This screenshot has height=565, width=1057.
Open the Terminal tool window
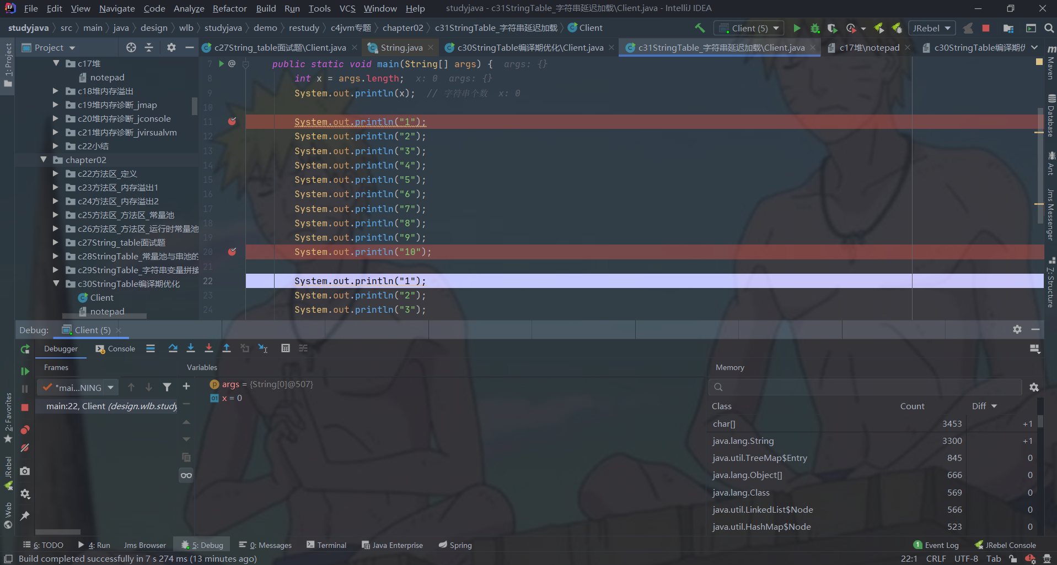tap(326, 545)
